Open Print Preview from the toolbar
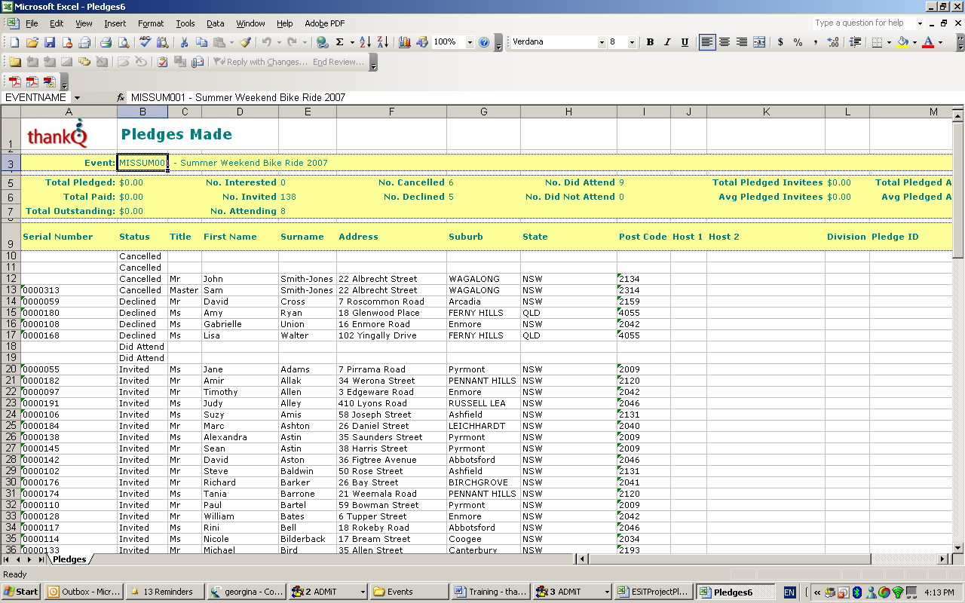965x603 pixels. tap(123, 42)
